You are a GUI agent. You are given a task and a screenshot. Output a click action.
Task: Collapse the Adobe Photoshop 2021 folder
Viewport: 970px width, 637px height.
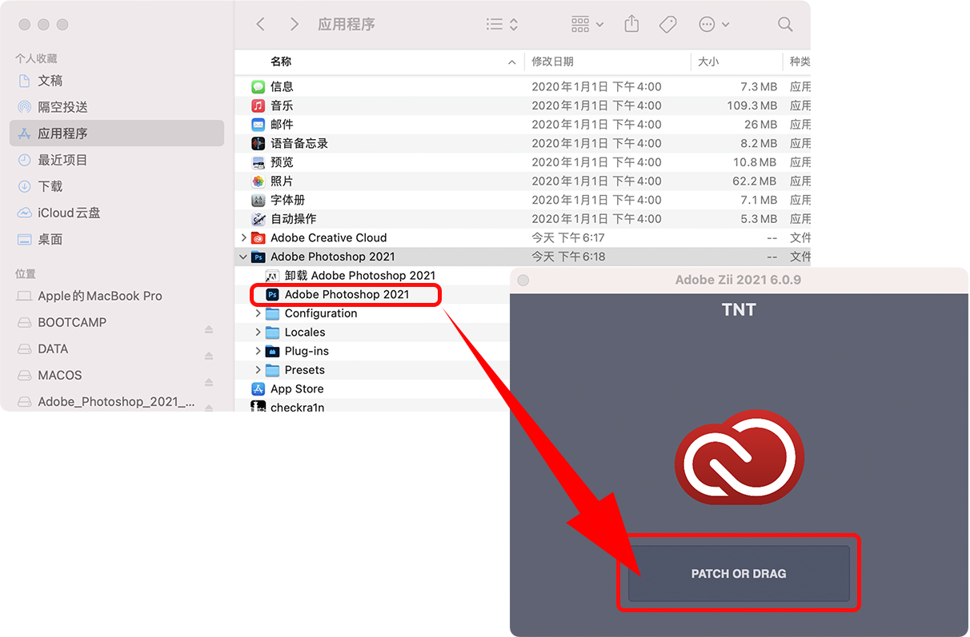[243, 257]
